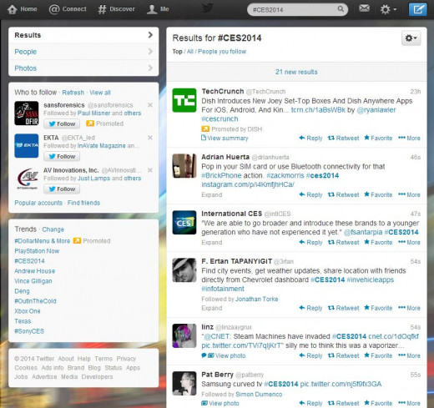Load the 21 new results bar
The width and height of the screenshot is (434, 408).
[x=296, y=72]
